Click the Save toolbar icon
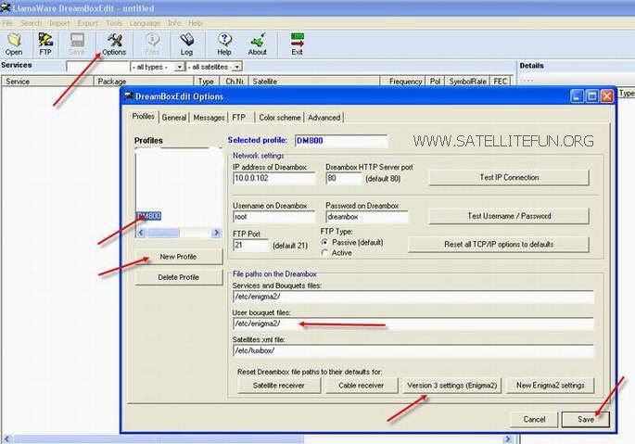635x444 pixels. click(x=77, y=44)
